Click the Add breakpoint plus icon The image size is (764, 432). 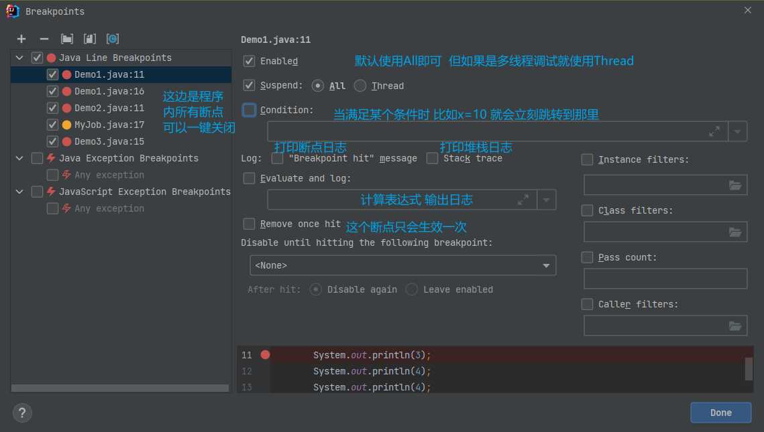(x=21, y=39)
